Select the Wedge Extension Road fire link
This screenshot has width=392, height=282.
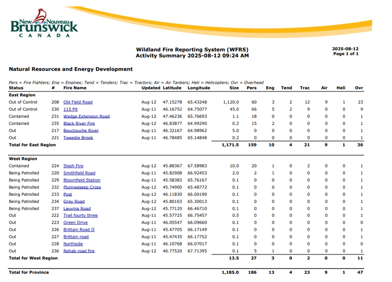[86, 117]
